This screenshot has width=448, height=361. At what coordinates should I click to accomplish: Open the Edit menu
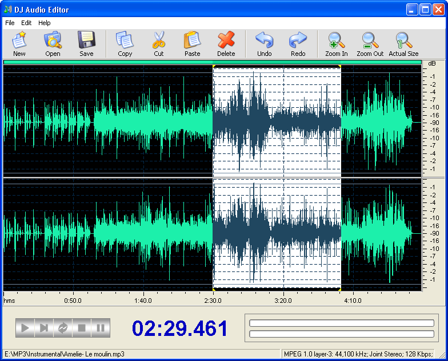pos(26,23)
